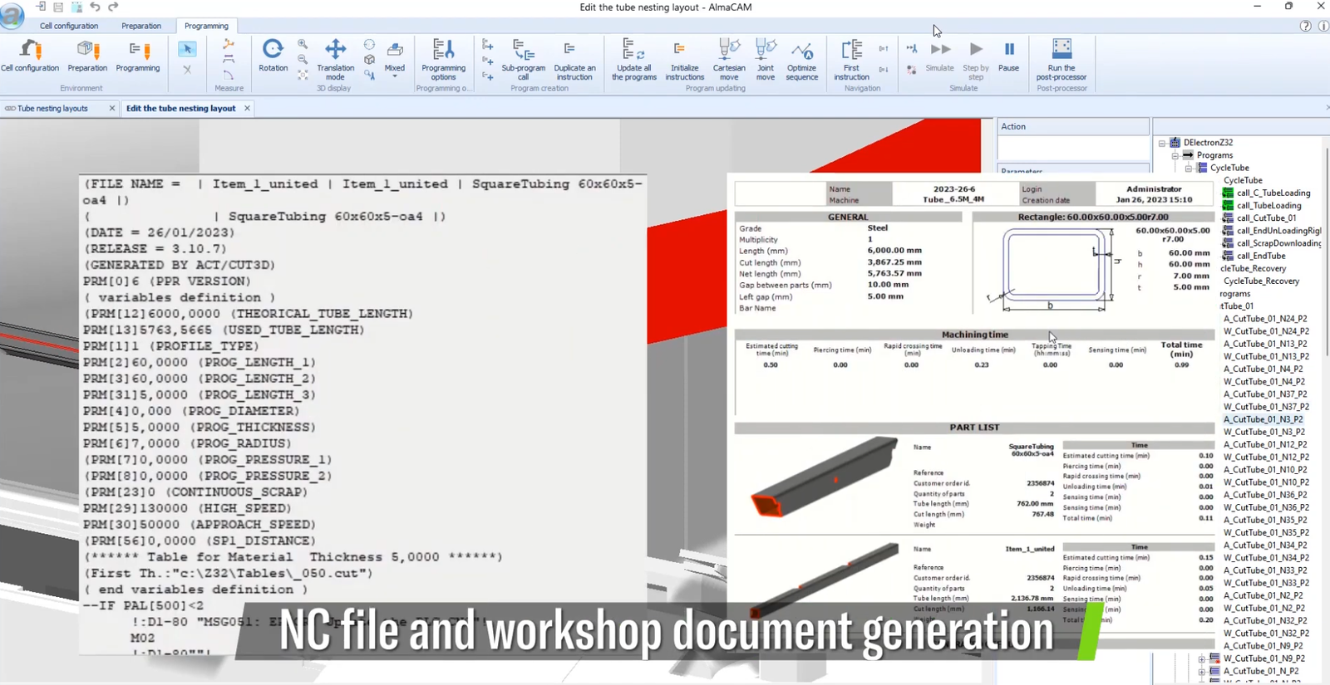
Task: Expand the W_CutTube_01_N9_P2 node
Action: click(1201, 658)
